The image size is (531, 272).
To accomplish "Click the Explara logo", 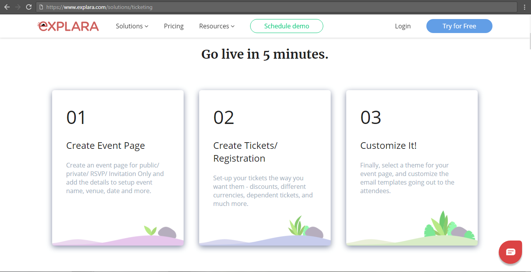I will point(68,26).
